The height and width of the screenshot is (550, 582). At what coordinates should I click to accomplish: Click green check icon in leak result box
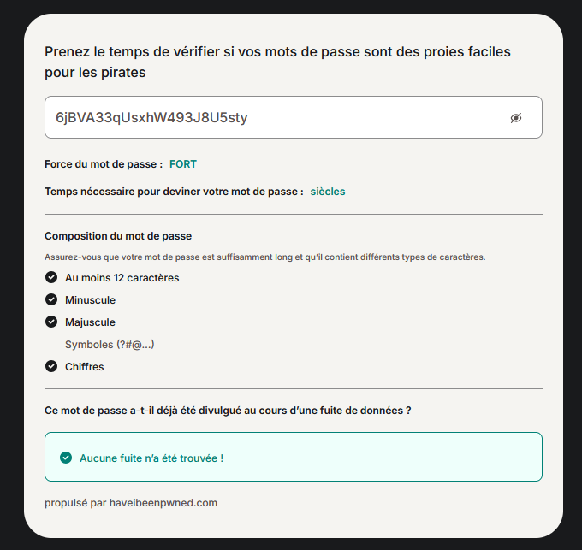(66, 458)
